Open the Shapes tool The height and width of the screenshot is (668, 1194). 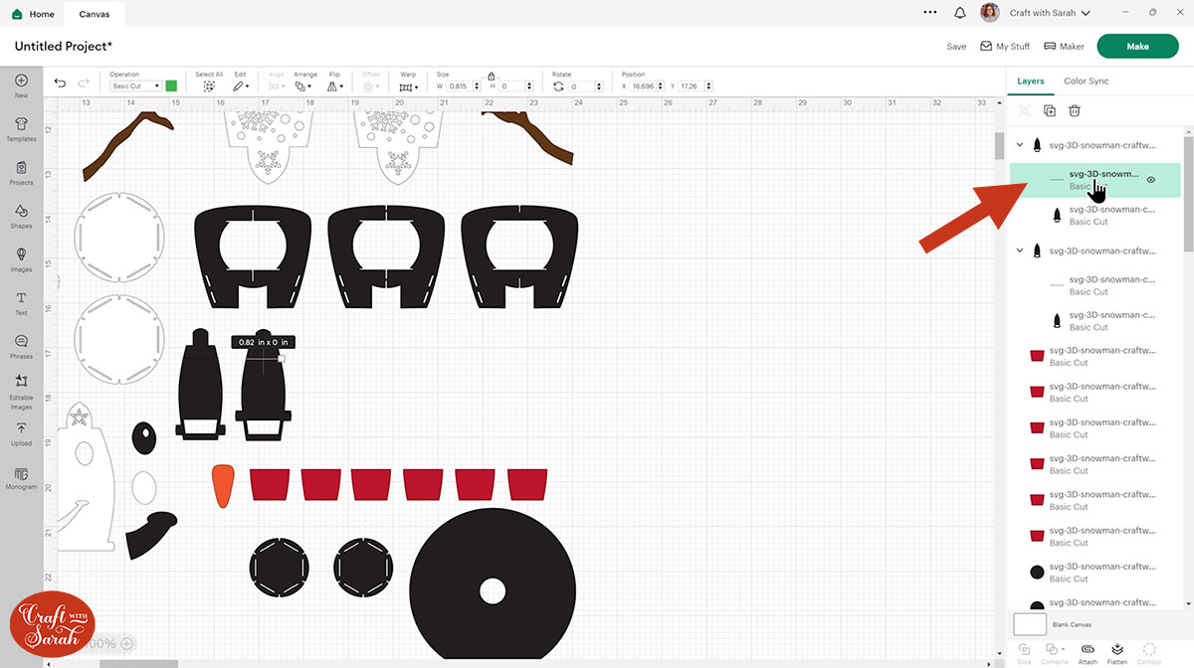21,216
